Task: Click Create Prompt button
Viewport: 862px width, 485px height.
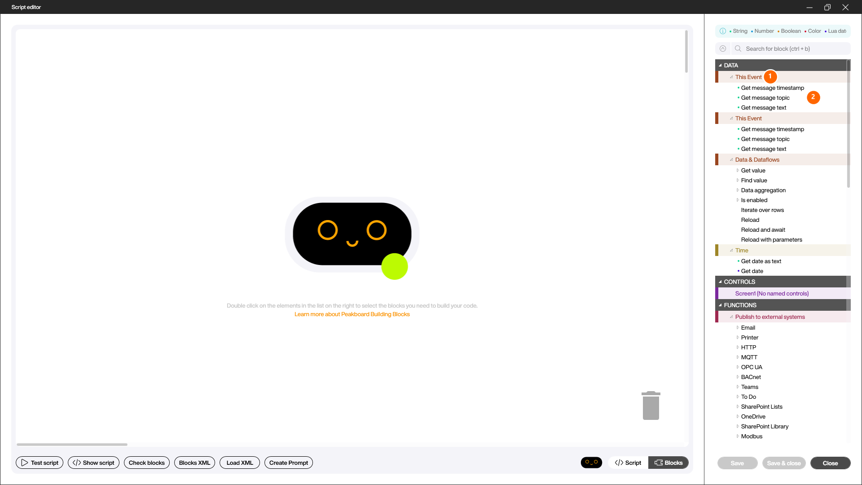Action: pos(289,463)
